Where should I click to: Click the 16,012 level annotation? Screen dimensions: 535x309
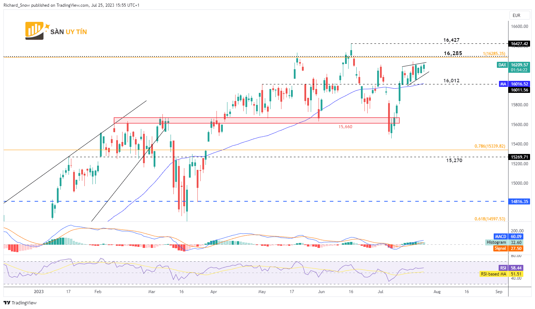451,81
